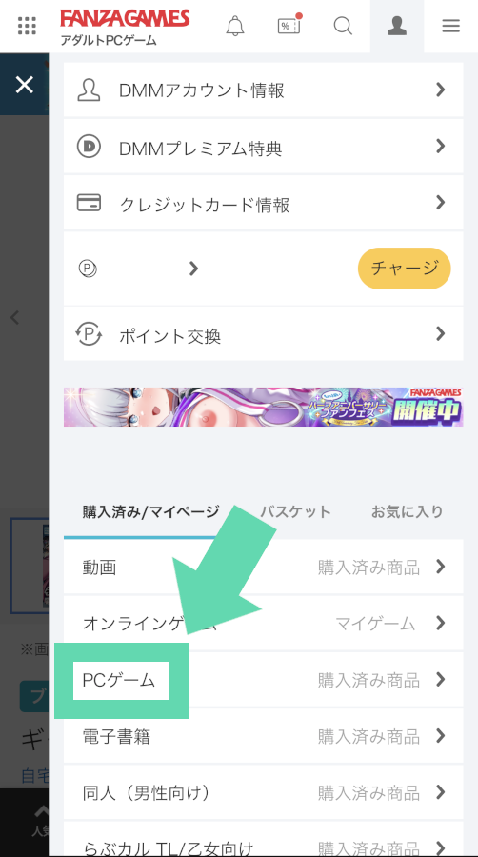Screen dimensions: 478x857
Task: Click the notification bell icon
Action: [x=235, y=26]
